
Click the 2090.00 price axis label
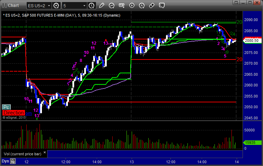tap(251, 20)
